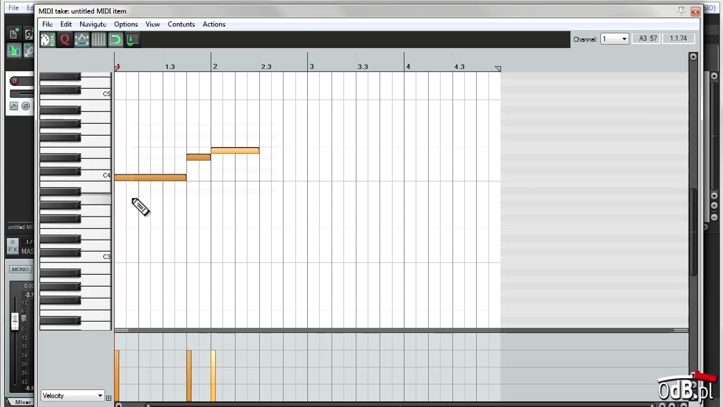Select the note at C4
This screenshot has width=723, height=407.
point(150,178)
